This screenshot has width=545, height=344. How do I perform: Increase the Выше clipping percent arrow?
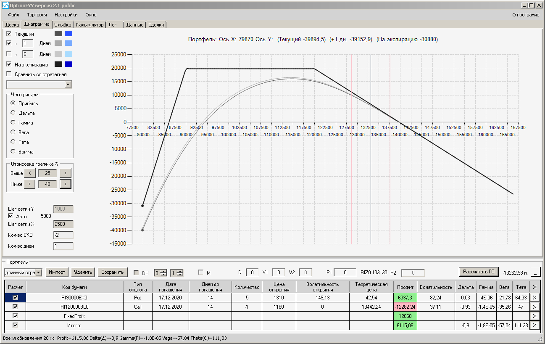[x=66, y=173]
